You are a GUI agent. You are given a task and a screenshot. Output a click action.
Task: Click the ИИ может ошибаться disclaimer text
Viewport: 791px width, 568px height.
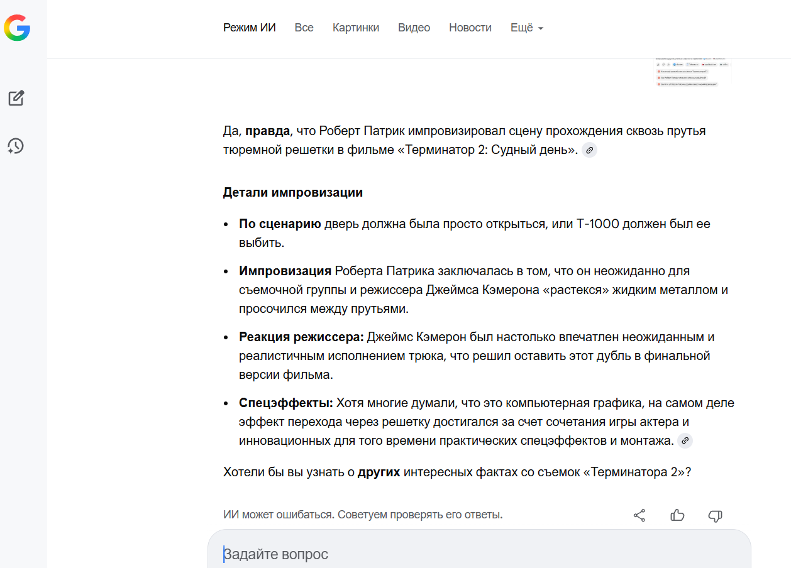click(x=363, y=515)
